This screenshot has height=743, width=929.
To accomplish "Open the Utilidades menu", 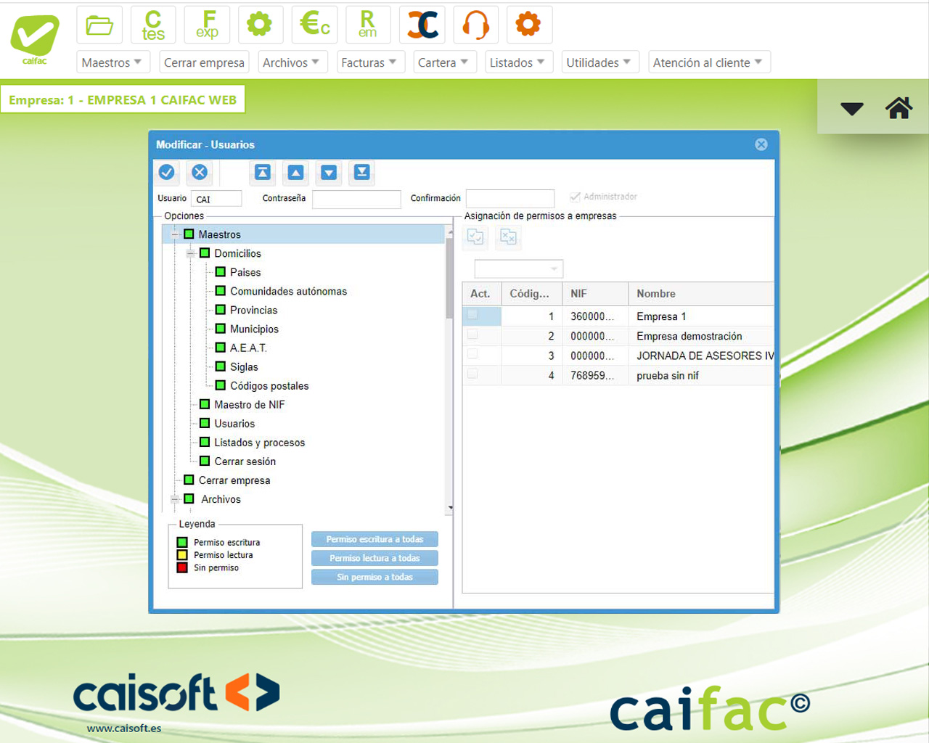I will coord(599,62).
